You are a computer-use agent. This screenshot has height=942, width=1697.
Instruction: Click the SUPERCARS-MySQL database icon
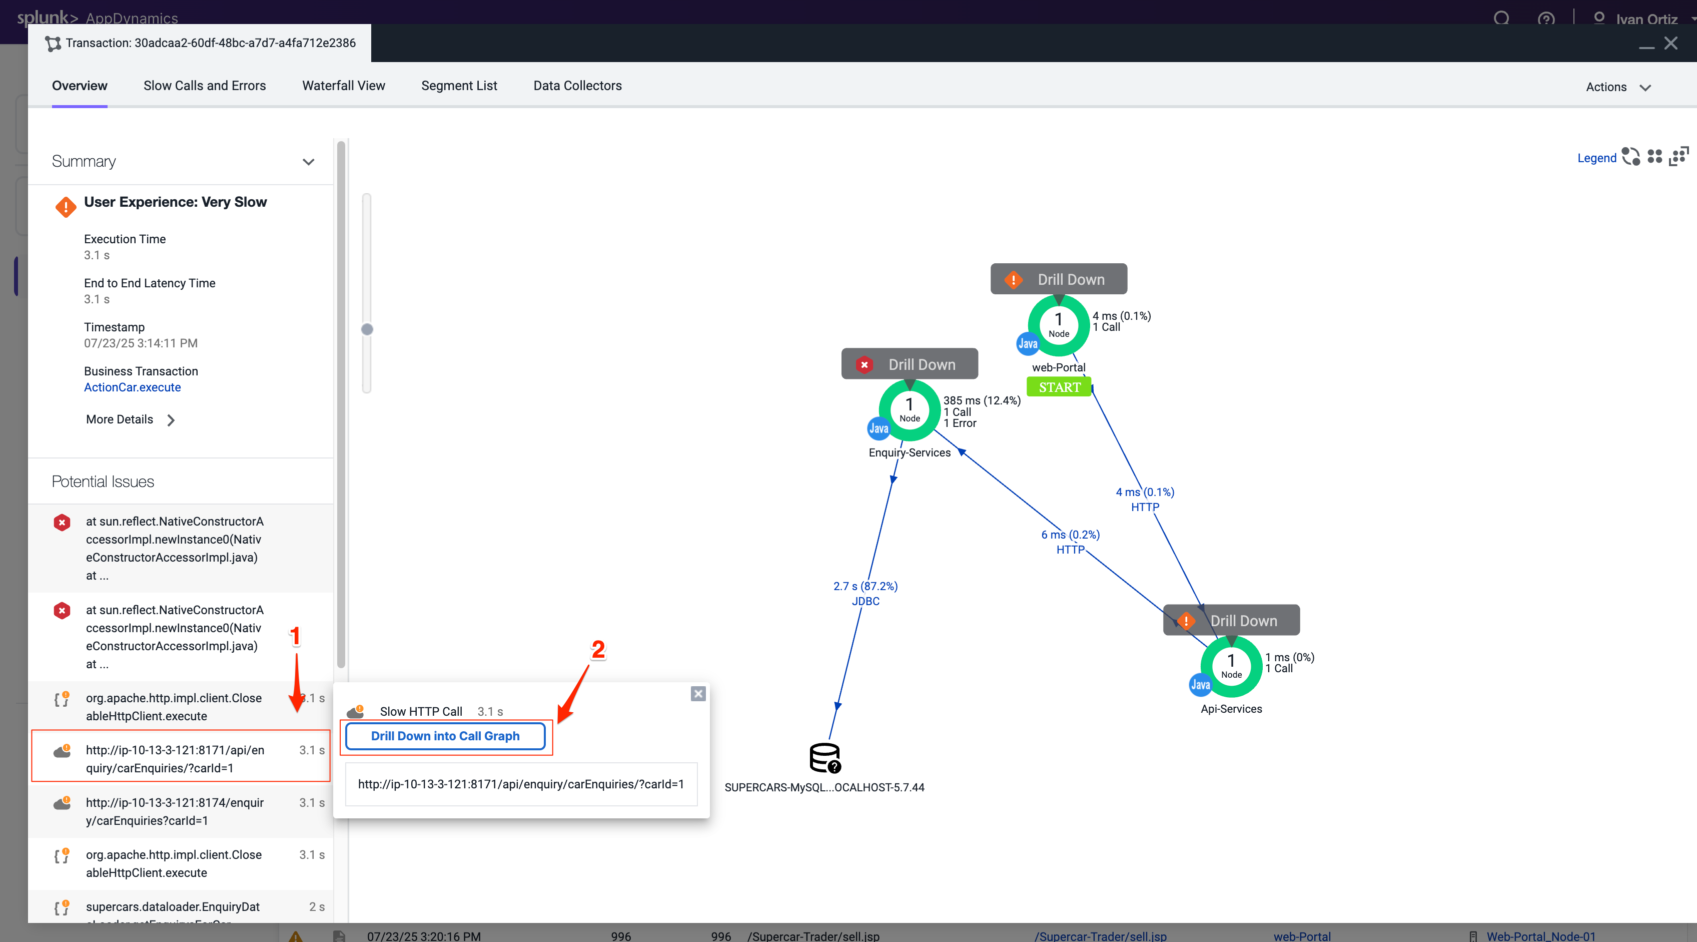pos(824,757)
